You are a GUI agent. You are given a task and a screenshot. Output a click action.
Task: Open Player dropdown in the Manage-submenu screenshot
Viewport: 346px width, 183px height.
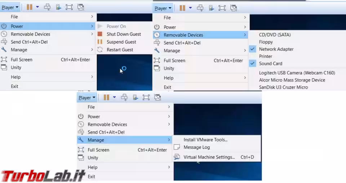(87, 98)
